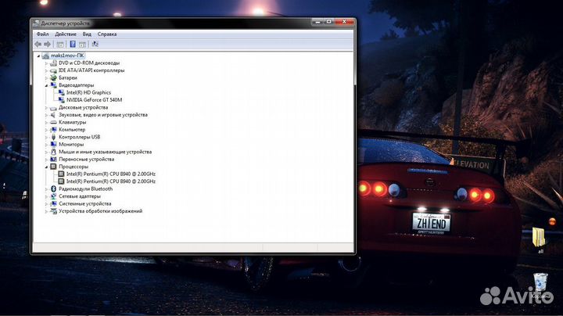Click the battery icon next to Батареи
Screen dimensions: 563x316
point(53,77)
